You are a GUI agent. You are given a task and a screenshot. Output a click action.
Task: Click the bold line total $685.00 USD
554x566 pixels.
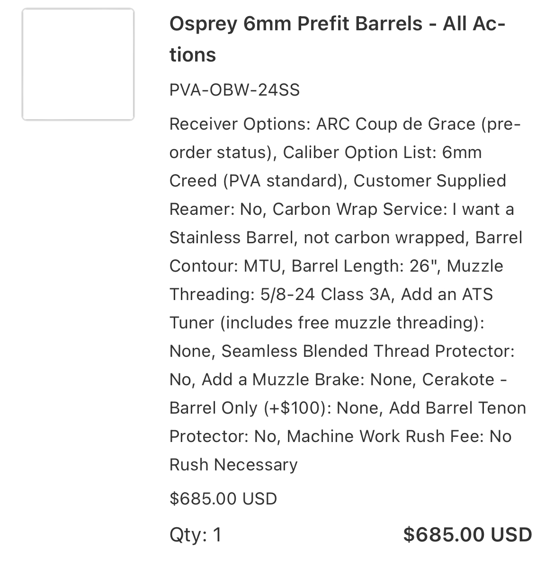tap(468, 535)
